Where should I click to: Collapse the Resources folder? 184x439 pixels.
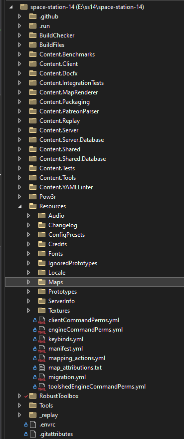[19, 206]
